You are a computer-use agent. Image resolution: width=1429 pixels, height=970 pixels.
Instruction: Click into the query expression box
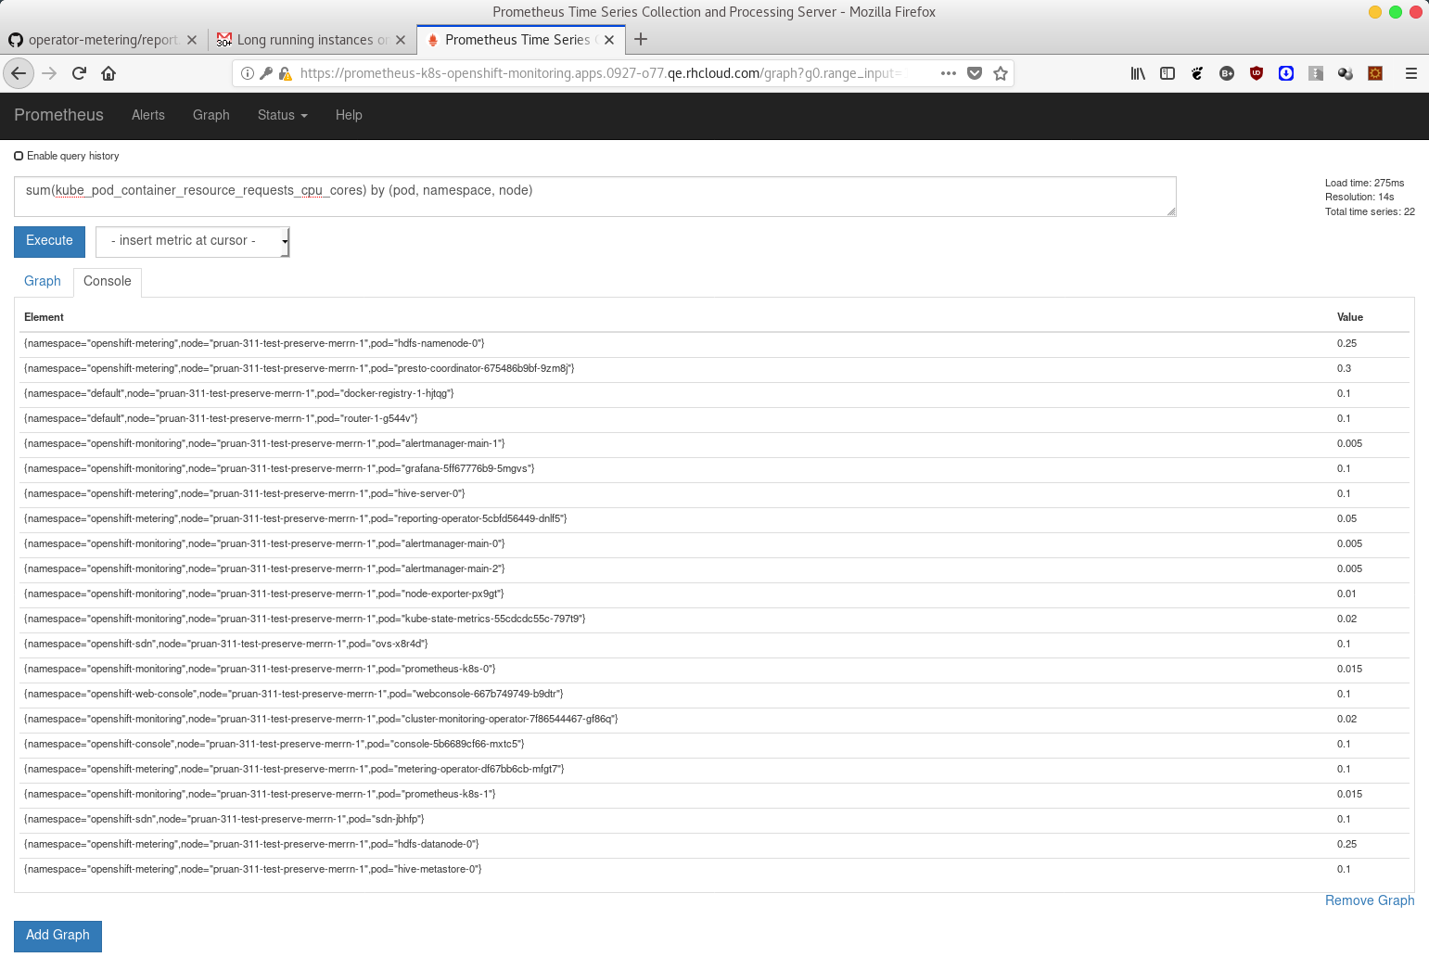tap(595, 197)
